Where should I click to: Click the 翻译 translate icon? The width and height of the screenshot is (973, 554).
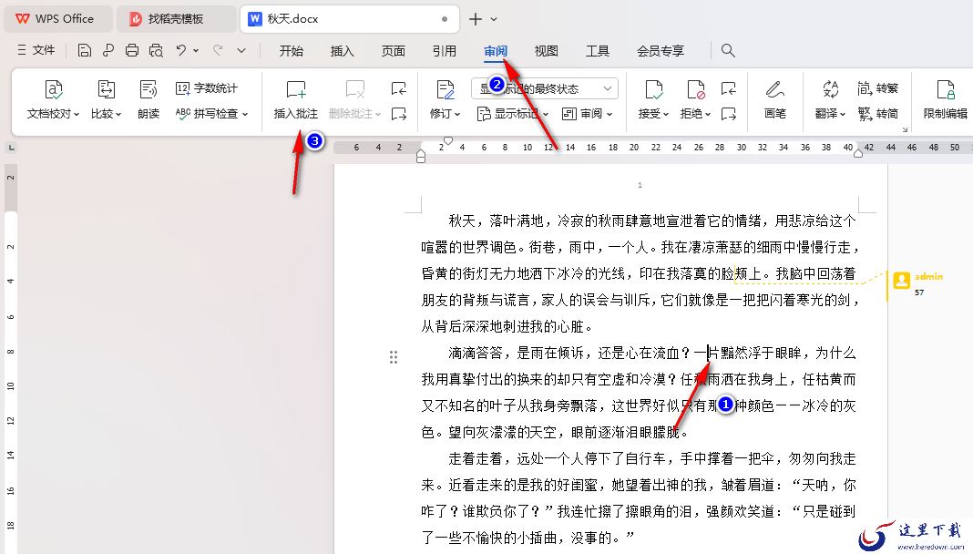(x=830, y=89)
